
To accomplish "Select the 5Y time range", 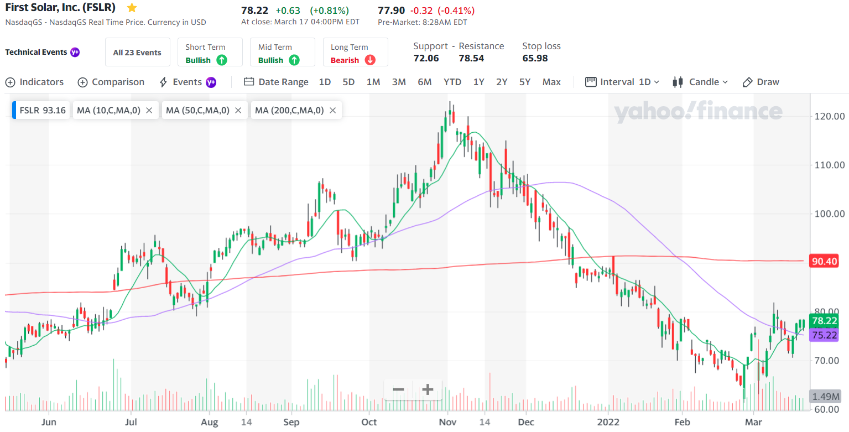I will [525, 82].
